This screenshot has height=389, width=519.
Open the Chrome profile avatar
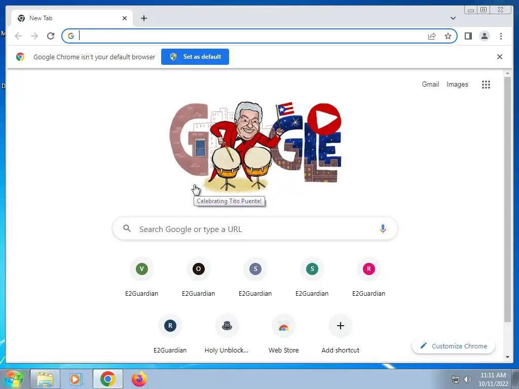pyautogui.click(x=484, y=36)
